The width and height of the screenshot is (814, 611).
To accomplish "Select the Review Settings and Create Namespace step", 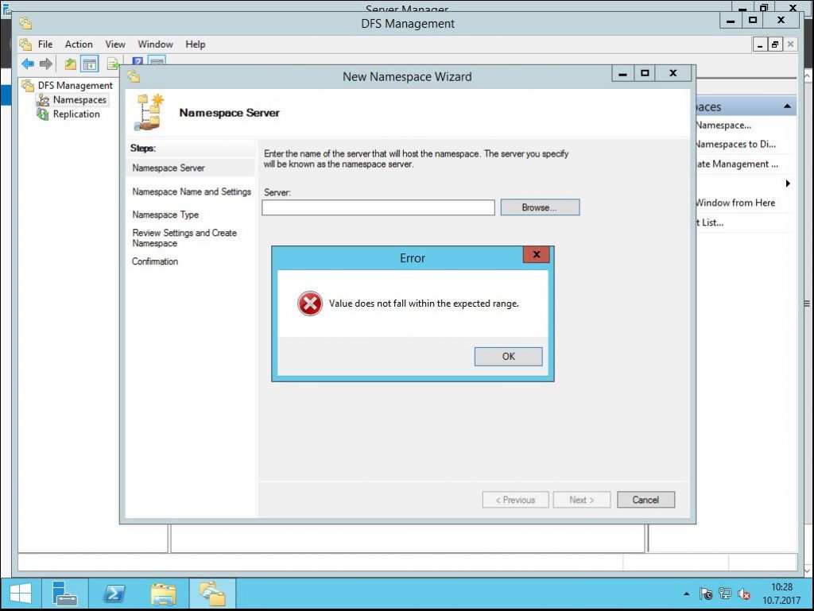I will coord(184,238).
